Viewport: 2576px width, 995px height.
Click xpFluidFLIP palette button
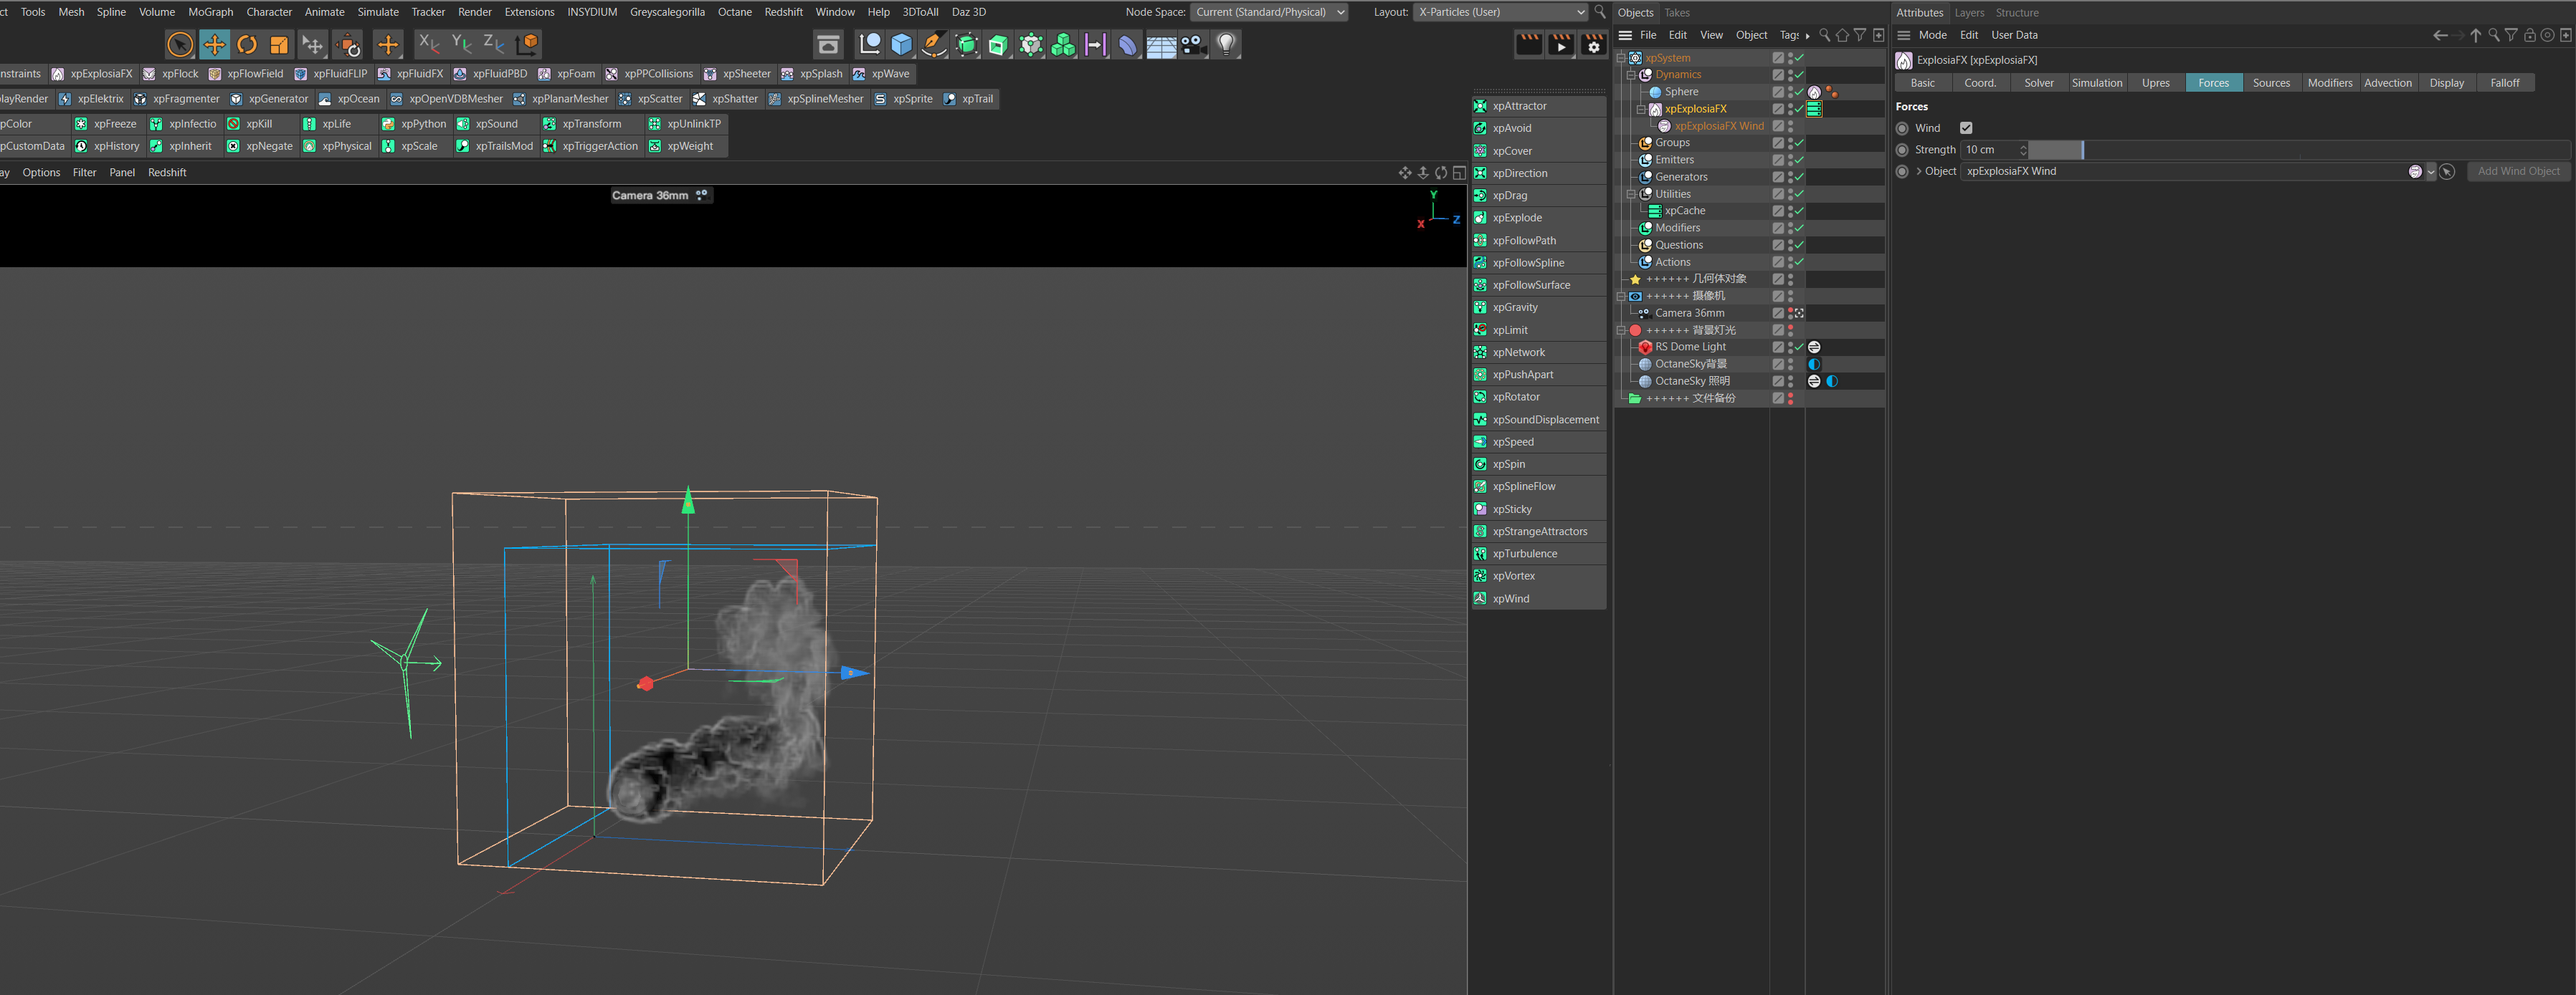331,74
